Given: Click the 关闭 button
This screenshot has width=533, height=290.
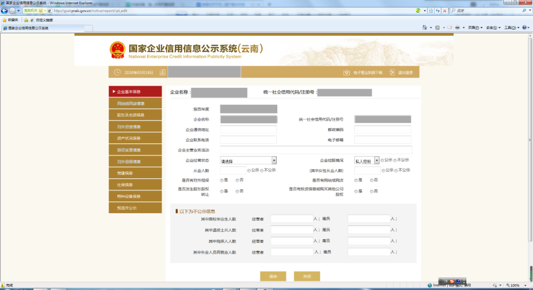Looking at the screenshot, I should coord(307,276).
